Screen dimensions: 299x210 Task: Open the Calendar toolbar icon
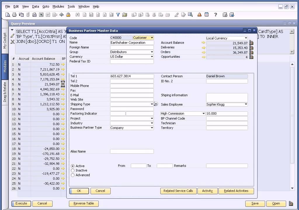(x=206, y=15)
